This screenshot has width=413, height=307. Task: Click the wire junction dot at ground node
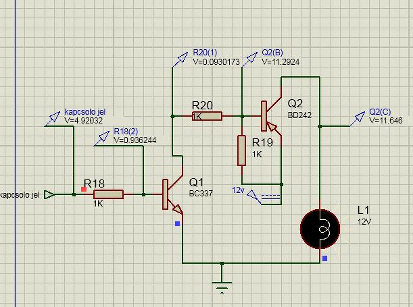(222, 263)
